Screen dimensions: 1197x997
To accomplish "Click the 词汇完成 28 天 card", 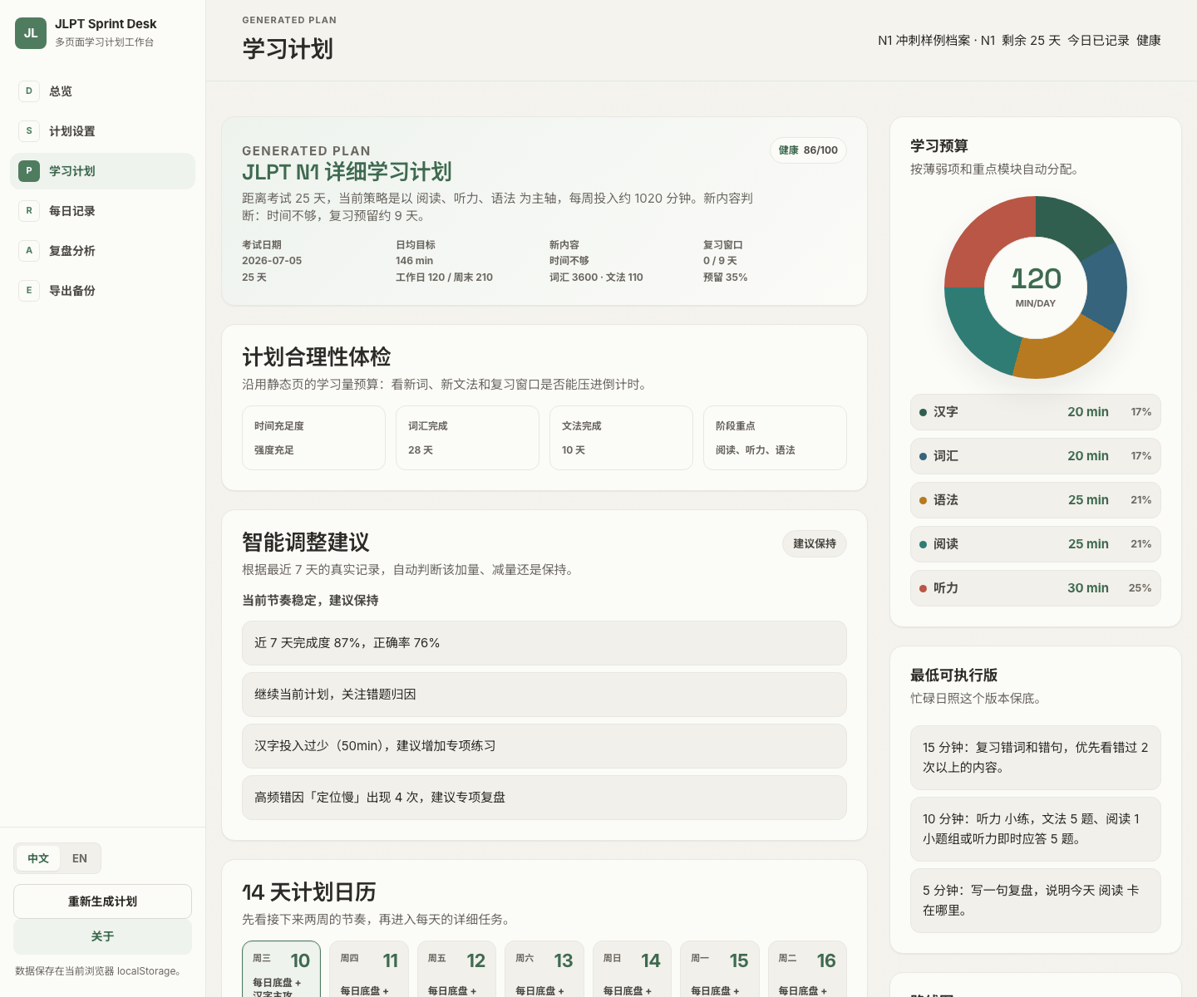I will point(467,438).
